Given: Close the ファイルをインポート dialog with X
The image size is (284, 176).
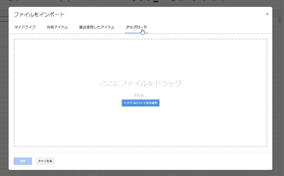Looking at the screenshot, I should click(267, 14).
